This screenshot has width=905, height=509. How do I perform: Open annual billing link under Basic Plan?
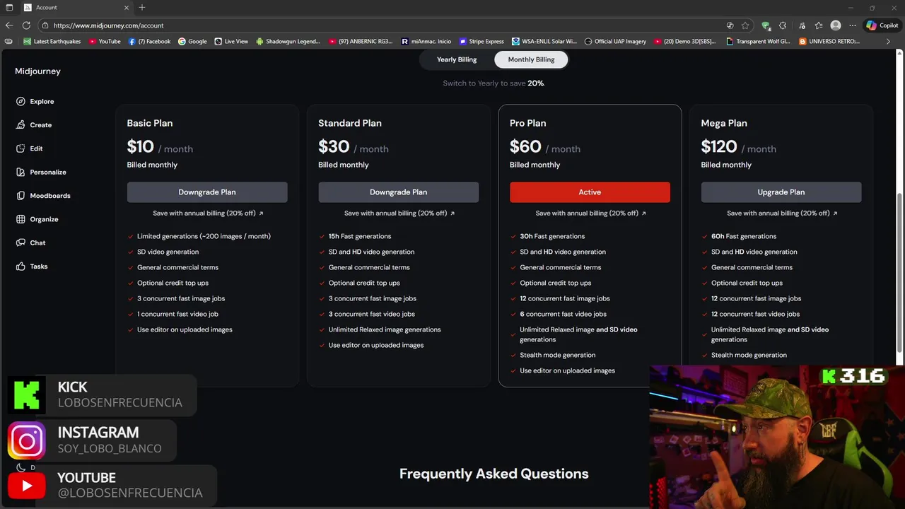coord(208,213)
